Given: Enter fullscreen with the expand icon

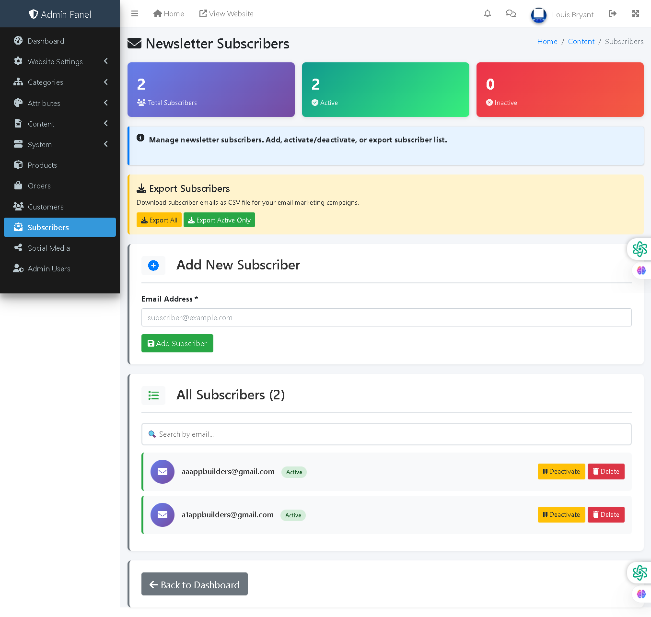Looking at the screenshot, I should click(636, 13).
